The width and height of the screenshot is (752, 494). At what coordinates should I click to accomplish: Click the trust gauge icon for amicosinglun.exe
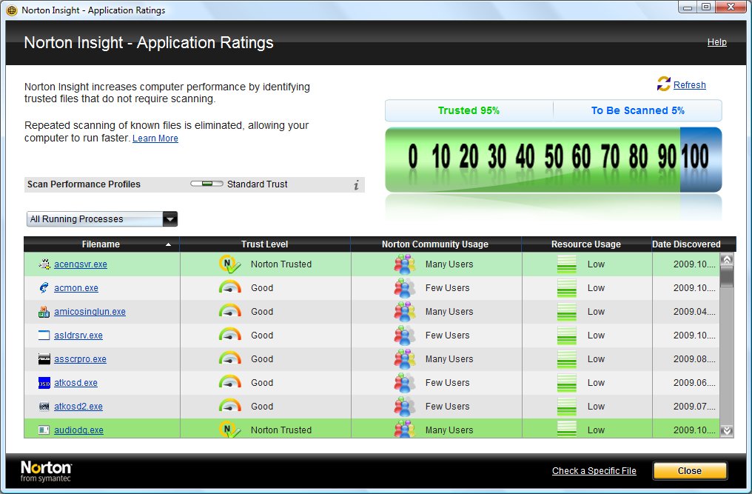tap(229, 310)
